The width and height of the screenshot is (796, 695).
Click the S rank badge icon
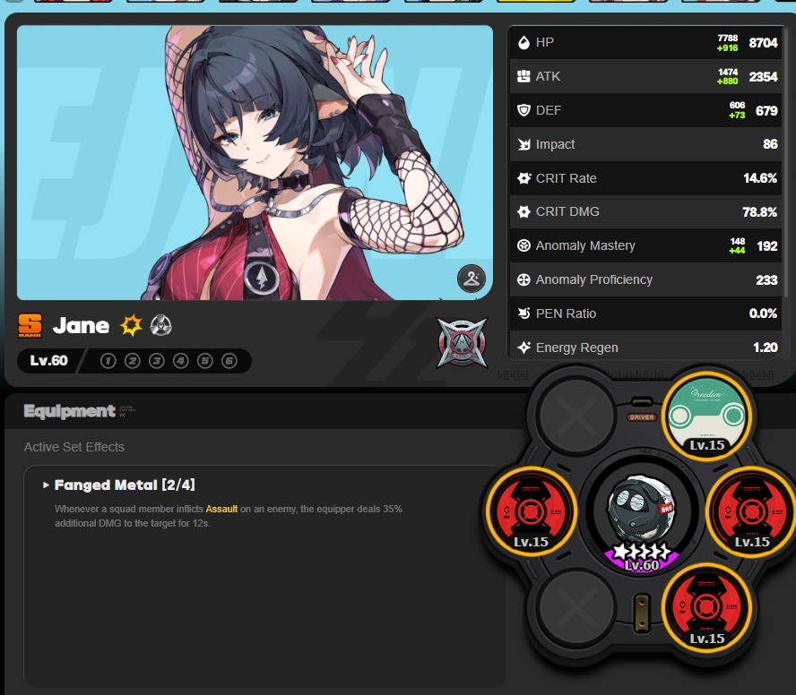pos(30,325)
